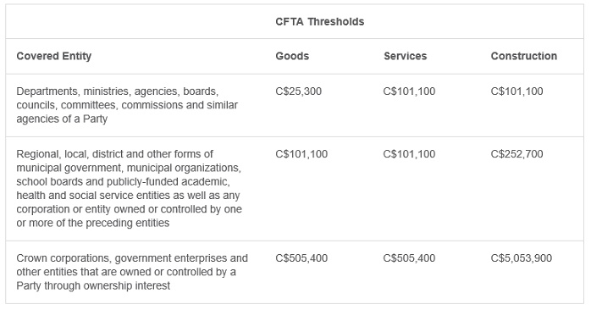
Task: Click Services C$101,100 in Departments row
Action: pos(409,91)
